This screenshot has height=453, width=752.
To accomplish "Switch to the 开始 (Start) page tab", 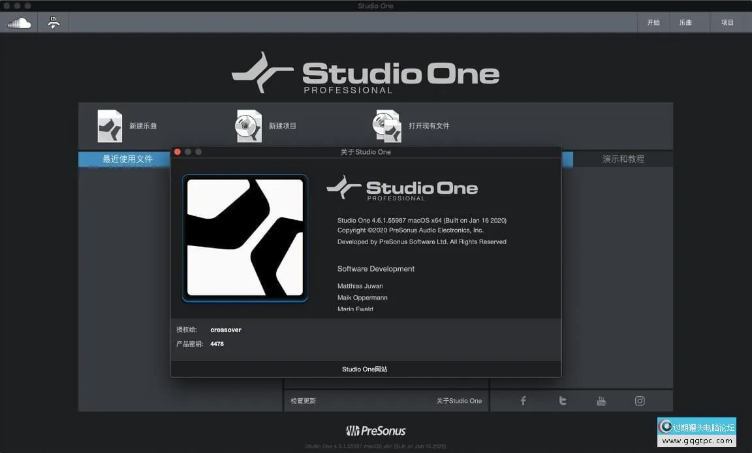I will pos(653,23).
